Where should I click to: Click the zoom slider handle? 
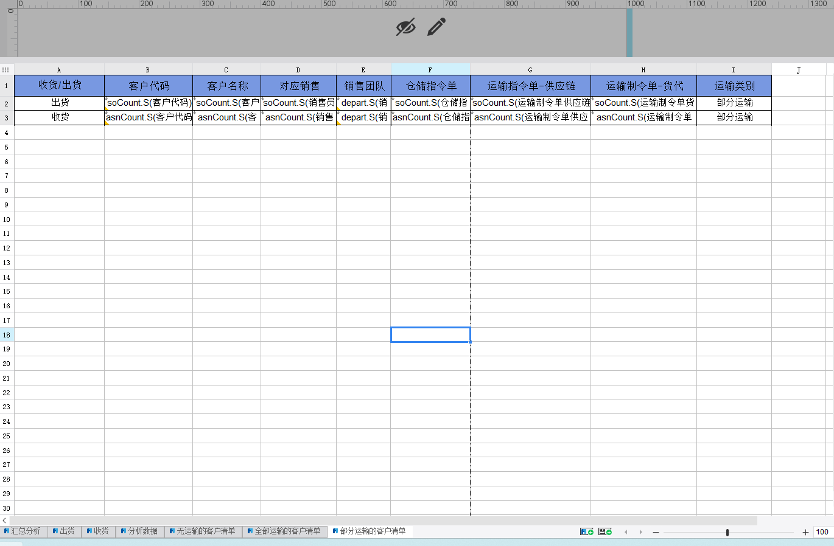point(727,532)
